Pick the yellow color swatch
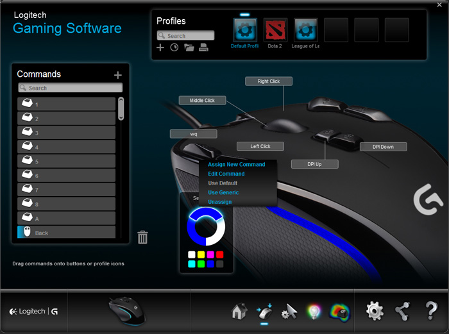449x334 pixels. [201, 255]
